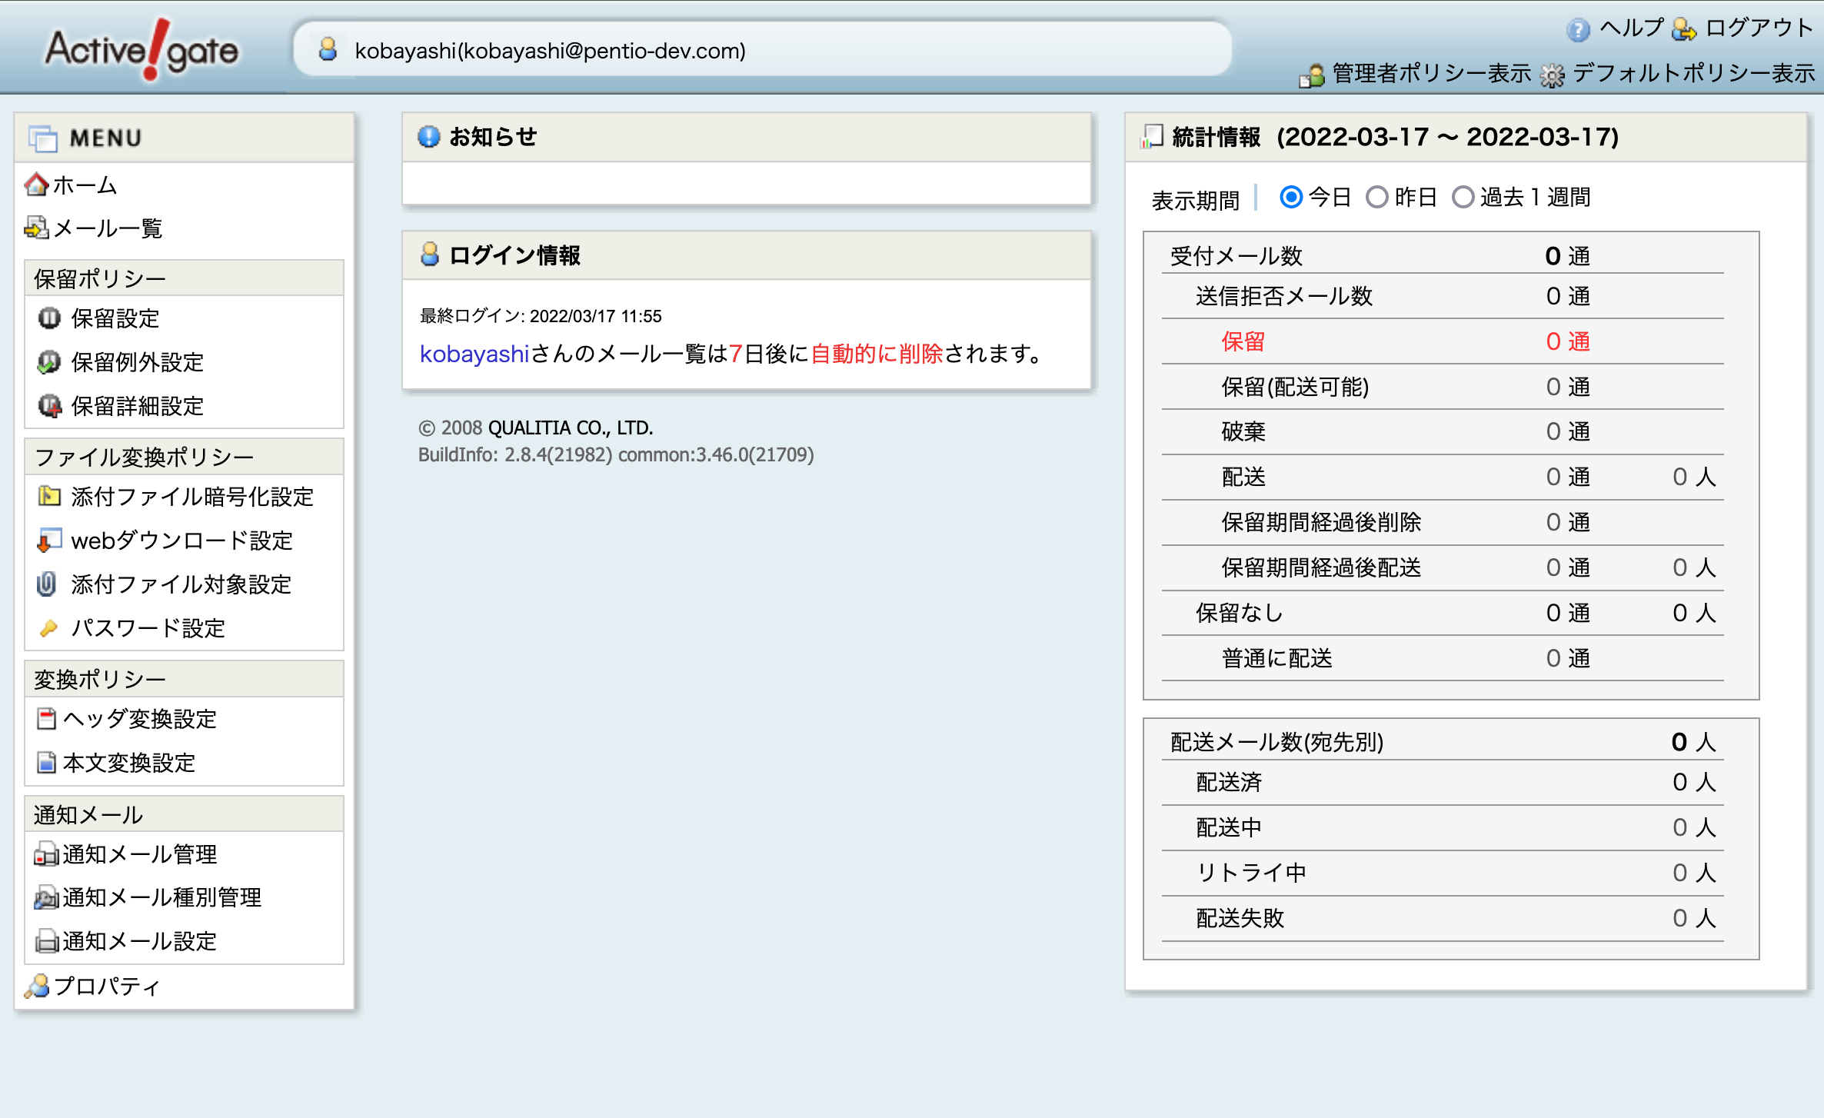Click the メール一覧 mail icon
Screen dimensions: 1824x1118
click(36, 228)
